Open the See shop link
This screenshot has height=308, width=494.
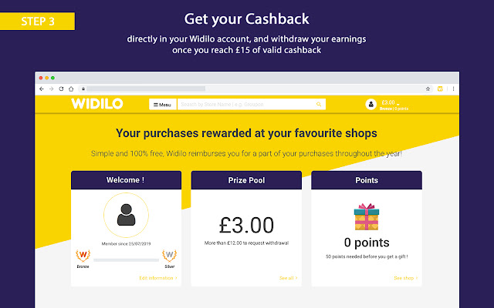pyautogui.click(x=404, y=277)
